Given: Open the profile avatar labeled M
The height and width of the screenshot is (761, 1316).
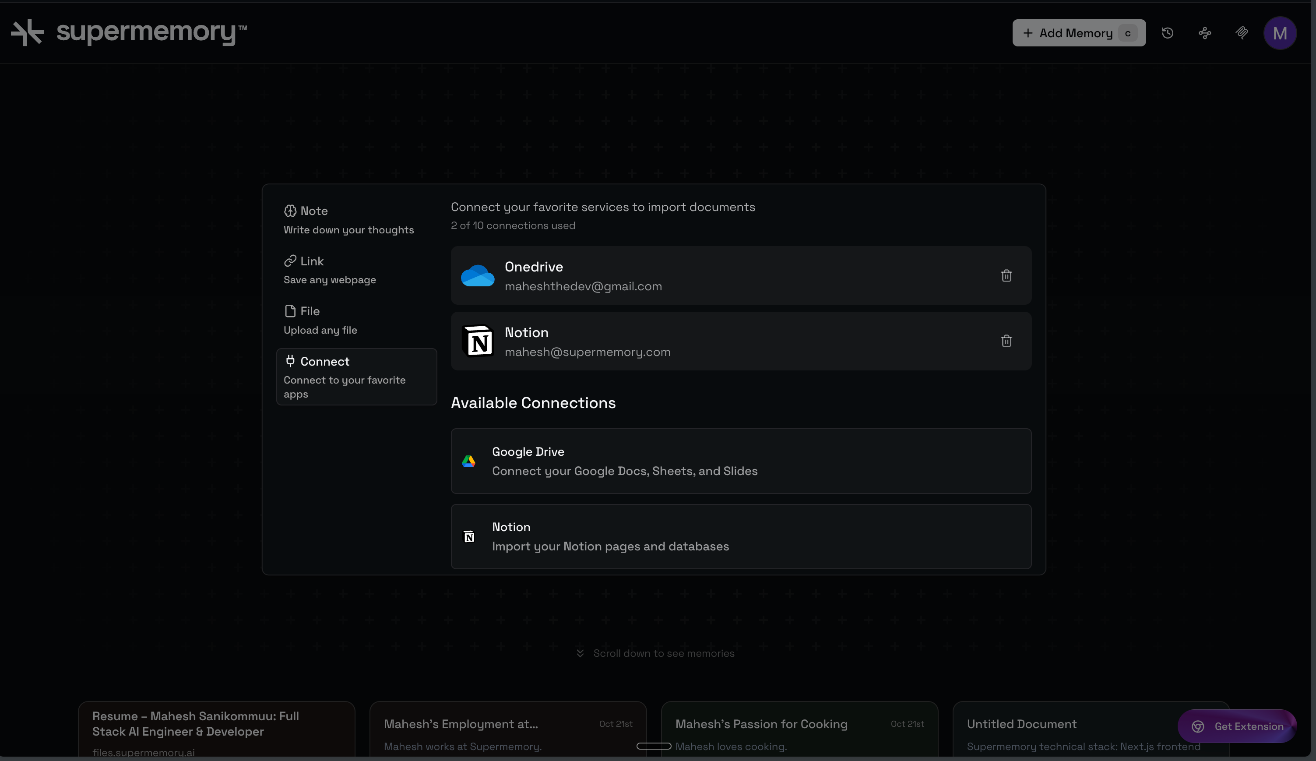Looking at the screenshot, I should pos(1280,32).
